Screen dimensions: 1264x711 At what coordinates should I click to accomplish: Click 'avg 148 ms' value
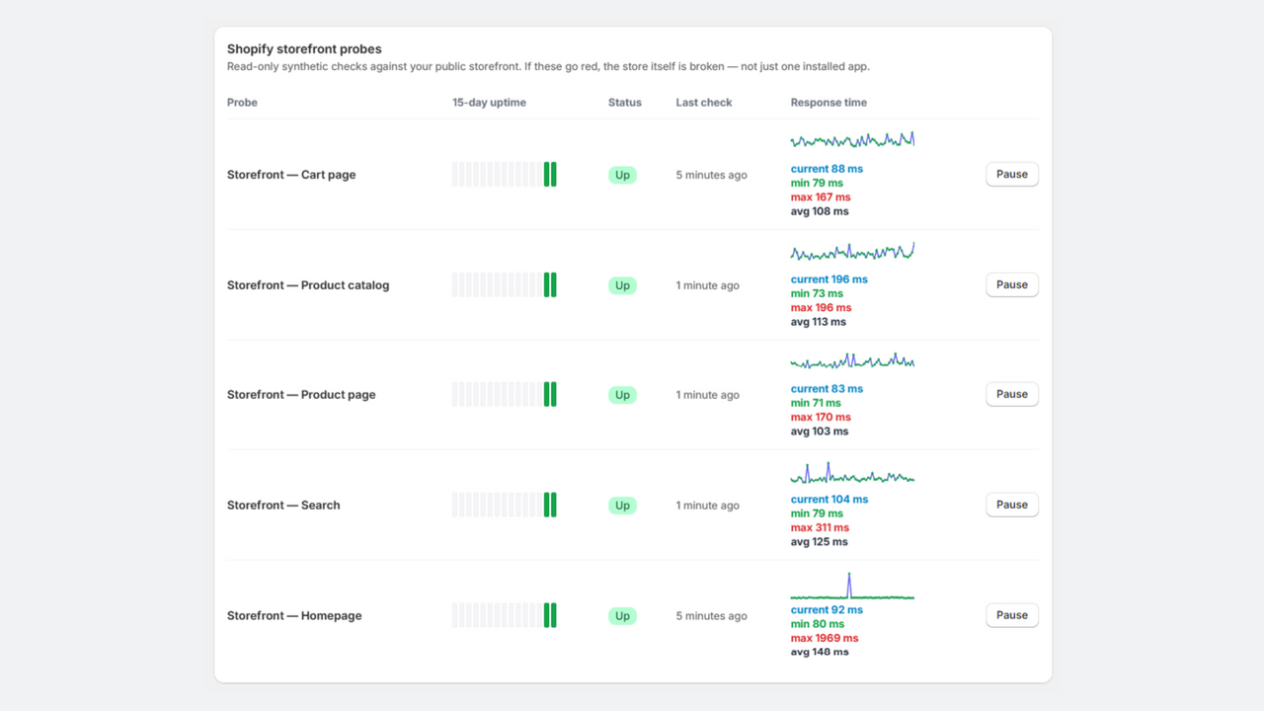coord(820,653)
